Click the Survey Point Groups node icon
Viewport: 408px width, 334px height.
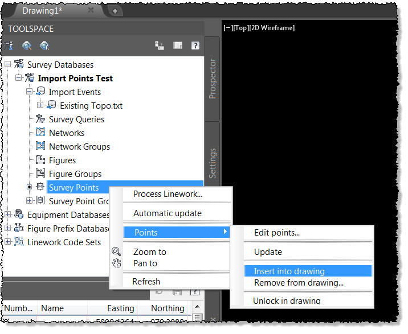40,200
